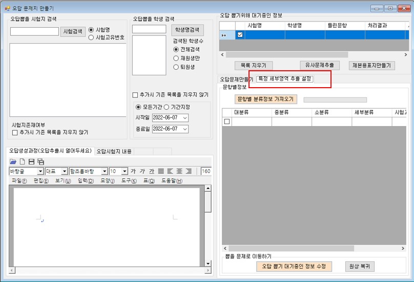
Task: Open the font size 10 dropdown
Action: pos(125,172)
